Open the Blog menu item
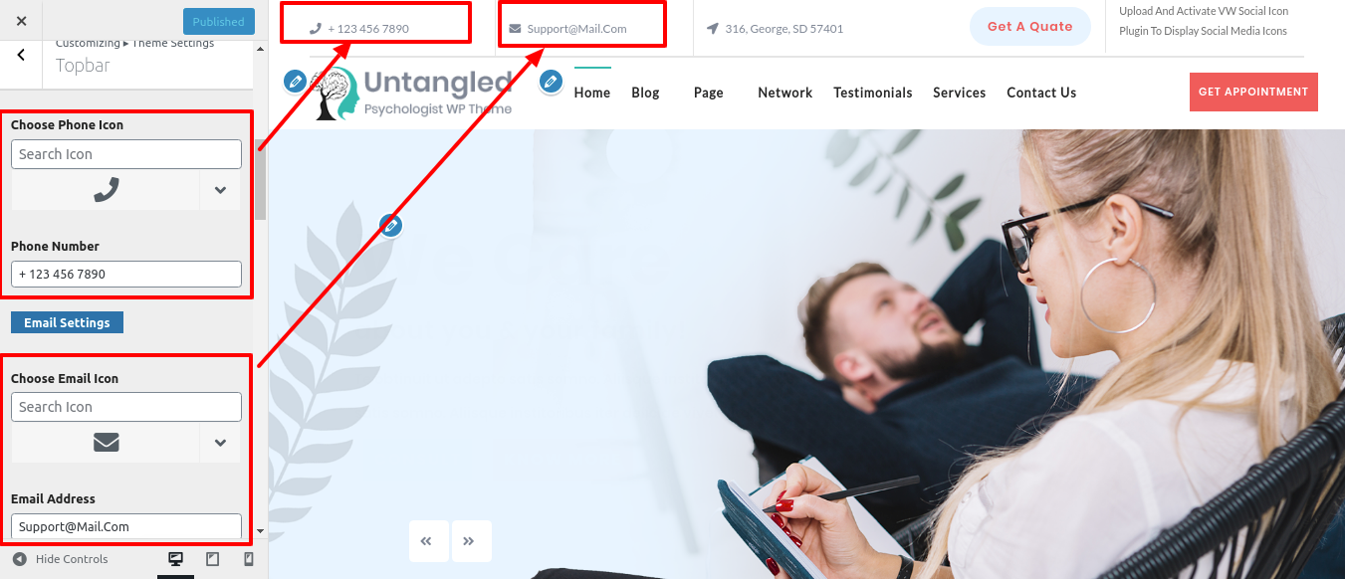Image resolution: width=1345 pixels, height=579 pixels. point(645,93)
